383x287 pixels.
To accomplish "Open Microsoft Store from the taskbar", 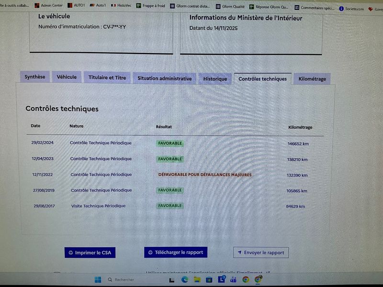I will 209,279.
